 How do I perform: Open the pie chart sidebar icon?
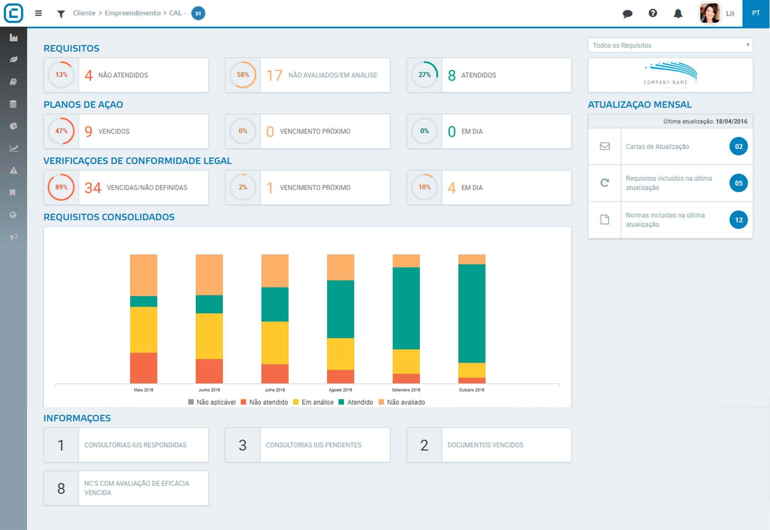[14, 126]
